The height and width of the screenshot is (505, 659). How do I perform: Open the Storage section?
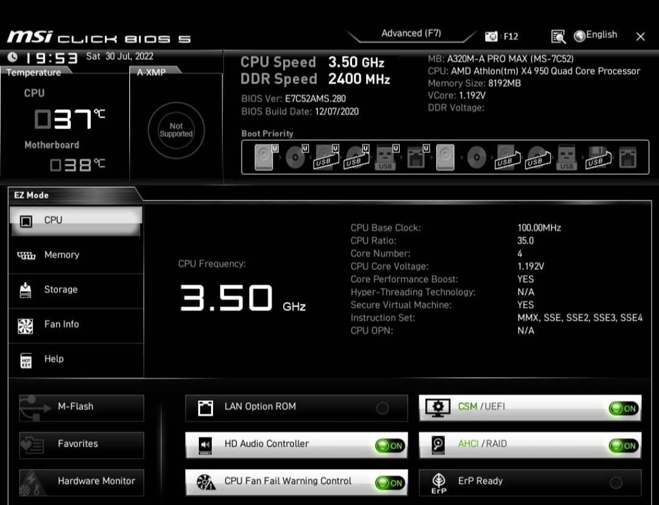pyautogui.click(x=76, y=290)
